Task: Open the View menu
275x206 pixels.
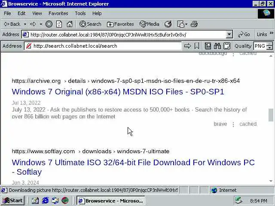Action: click(x=37, y=13)
